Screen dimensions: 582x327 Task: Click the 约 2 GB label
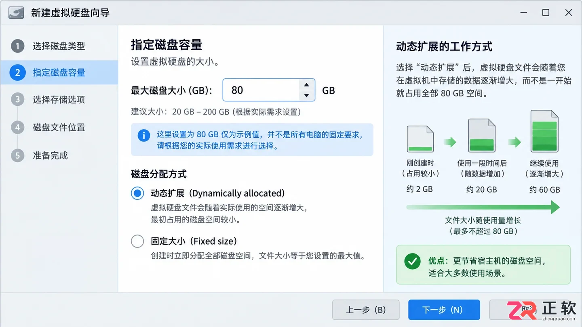click(x=420, y=189)
